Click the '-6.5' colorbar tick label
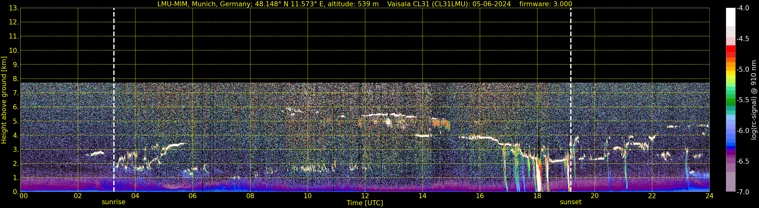759x208 pixels. pos(743,161)
